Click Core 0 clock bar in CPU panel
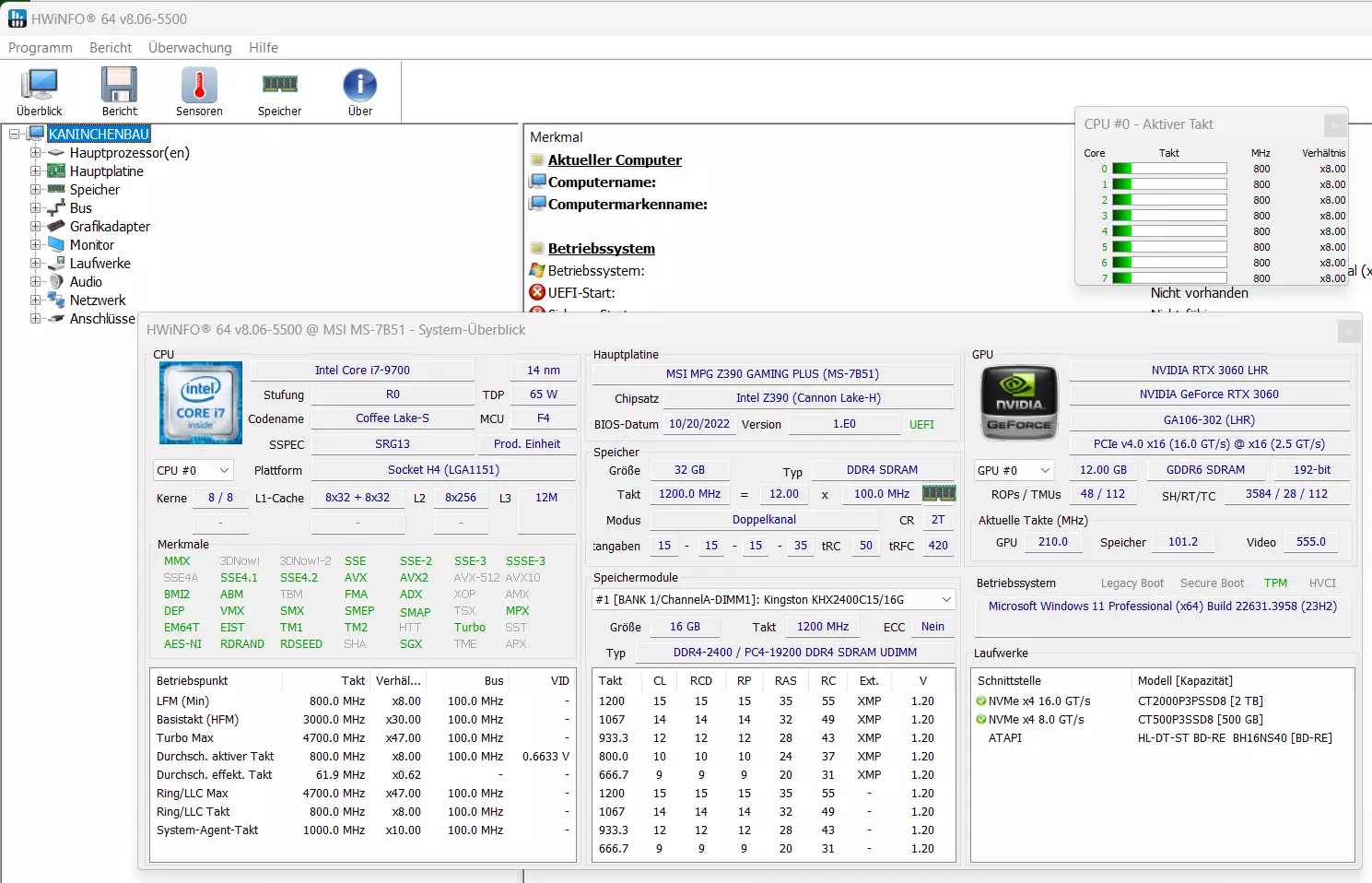 click(1169, 169)
